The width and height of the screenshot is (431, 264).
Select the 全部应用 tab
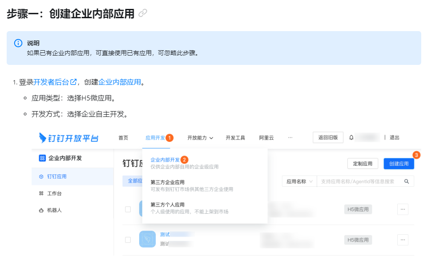point(133,181)
